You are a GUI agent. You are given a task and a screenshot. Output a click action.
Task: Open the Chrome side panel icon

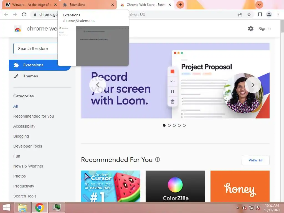click(260, 14)
